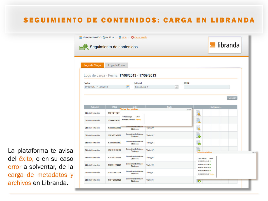This screenshot has height=201, width=268.
Task: Click the Seguimiento de contenidos magnifier icon
Action: [84, 47]
